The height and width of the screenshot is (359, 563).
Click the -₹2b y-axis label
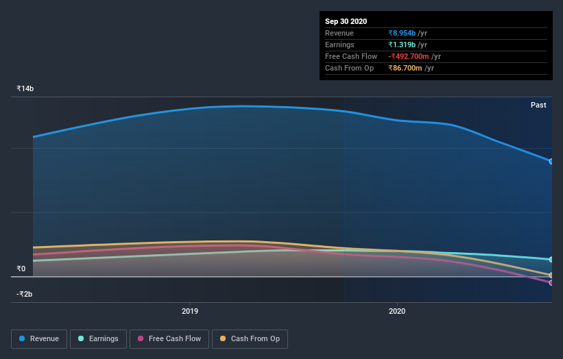tap(25, 294)
